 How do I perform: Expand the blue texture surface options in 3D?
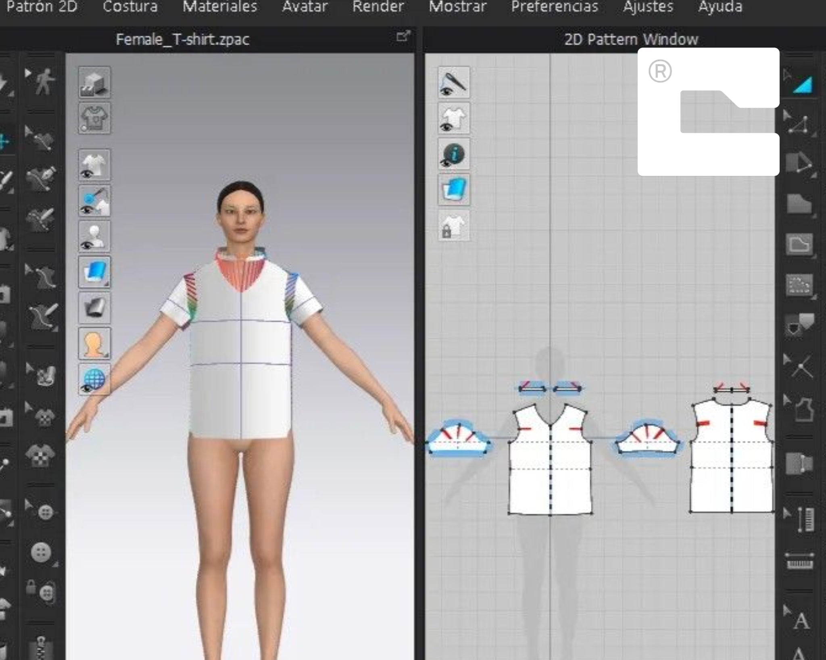click(94, 272)
